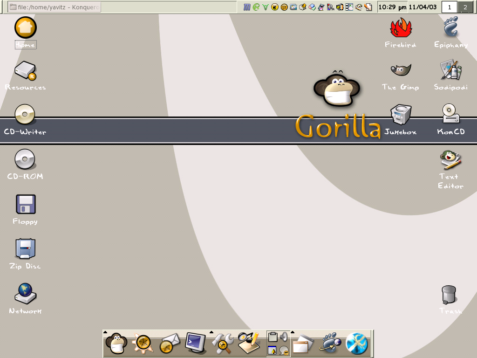Click the green K tray icon
This screenshot has height=358, width=477.
pyautogui.click(x=256, y=7)
